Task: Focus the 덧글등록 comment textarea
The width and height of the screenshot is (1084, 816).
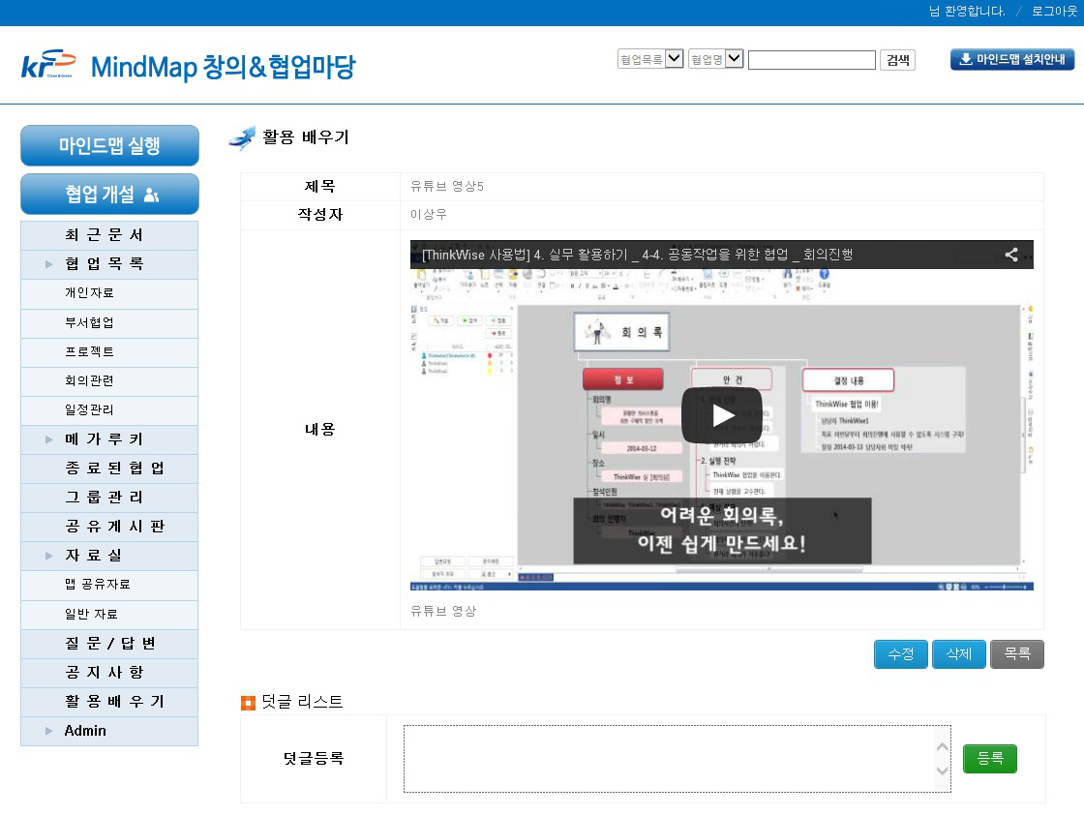Action: click(x=677, y=759)
